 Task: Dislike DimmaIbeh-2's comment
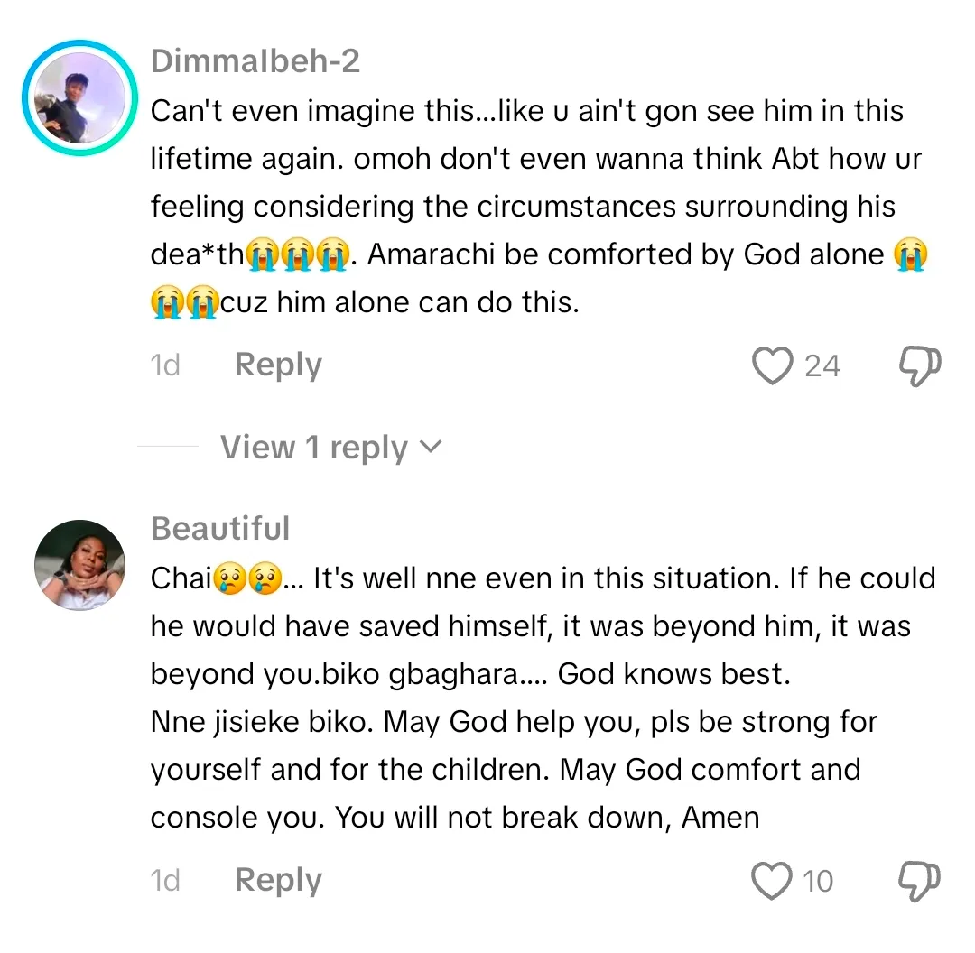click(x=920, y=366)
